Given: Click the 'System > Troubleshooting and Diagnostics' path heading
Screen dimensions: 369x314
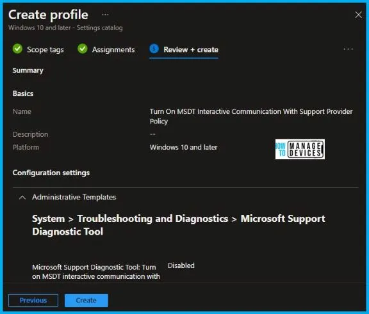Looking at the screenshot, I should coord(179,225).
